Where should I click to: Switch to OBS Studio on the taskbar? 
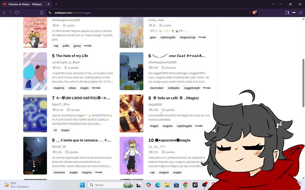[x=204, y=185]
